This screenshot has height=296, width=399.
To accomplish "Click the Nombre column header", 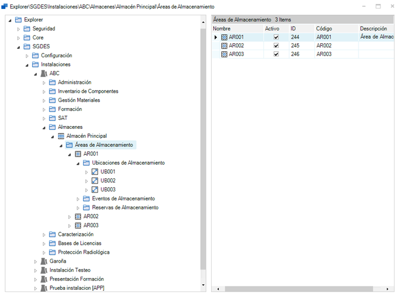I will click(236, 28).
